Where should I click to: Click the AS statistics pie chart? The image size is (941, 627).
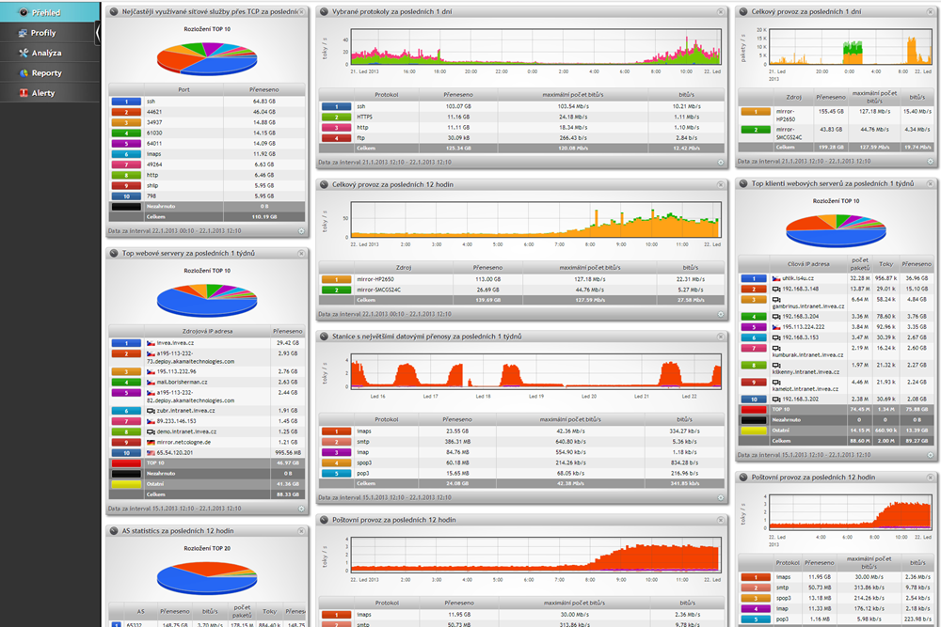(207, 578)
